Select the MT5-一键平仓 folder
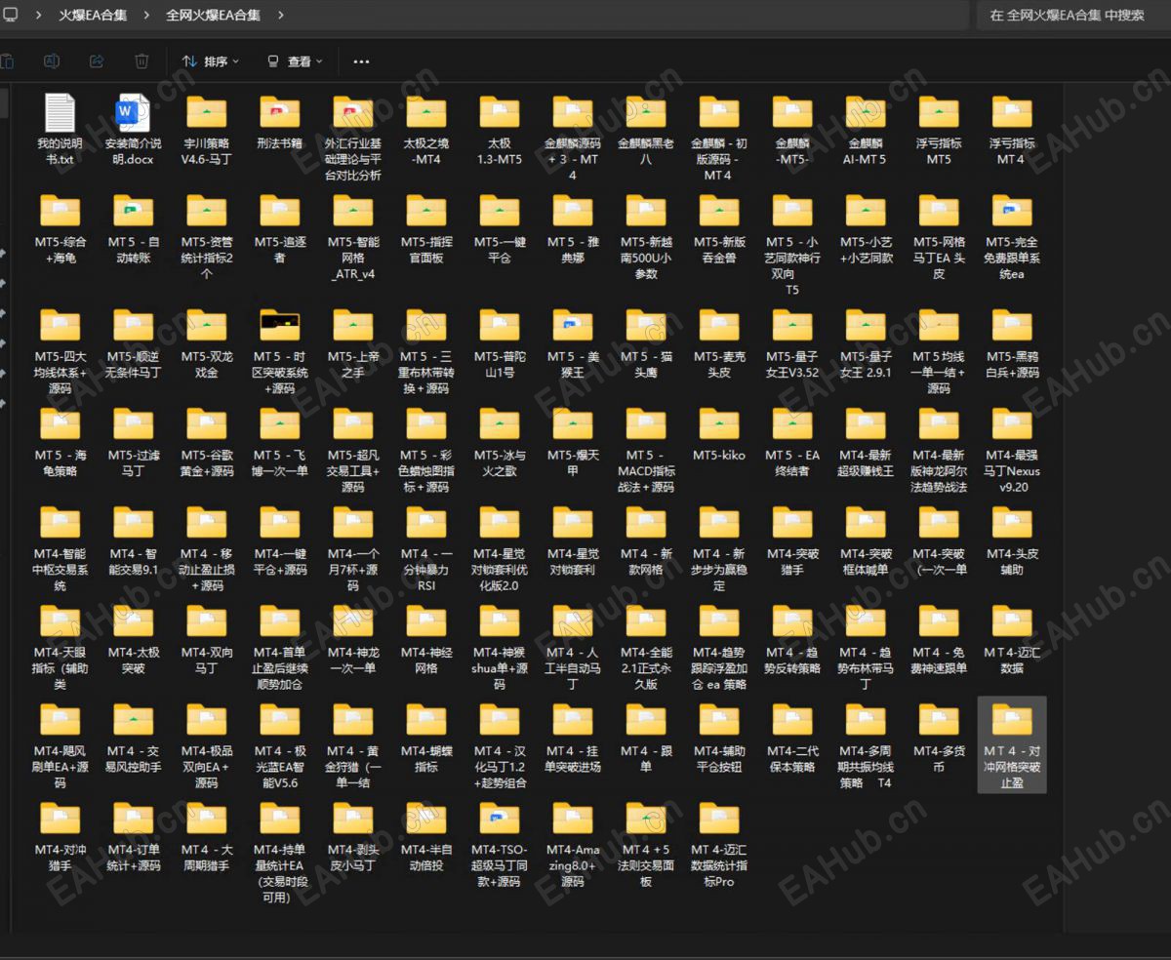Screen dimensions: 1171x960 click(x=499, y=229)
